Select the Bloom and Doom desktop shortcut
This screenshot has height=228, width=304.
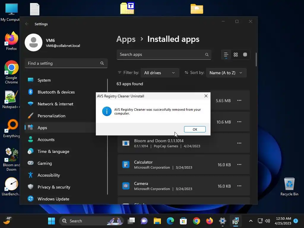[12, 159]
